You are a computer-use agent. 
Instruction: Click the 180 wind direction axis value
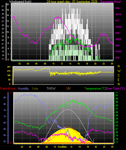tap(9, 76)
